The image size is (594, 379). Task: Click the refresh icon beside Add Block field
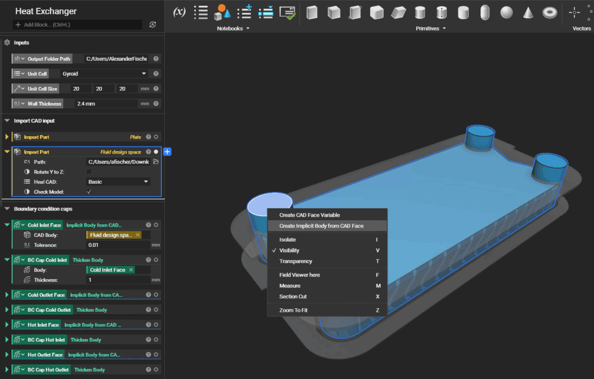point(153,25)
